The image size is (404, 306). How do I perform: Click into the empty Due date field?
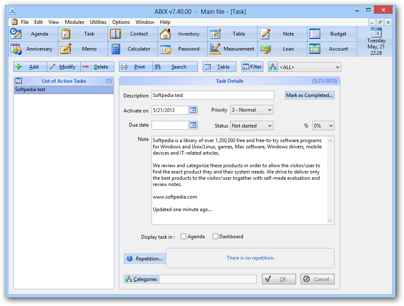click(x=170, y=125)
